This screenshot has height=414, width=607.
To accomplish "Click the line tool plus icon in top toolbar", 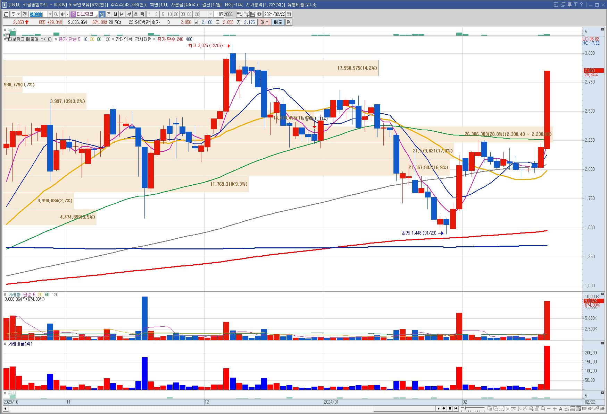I will tap(246, 14).
